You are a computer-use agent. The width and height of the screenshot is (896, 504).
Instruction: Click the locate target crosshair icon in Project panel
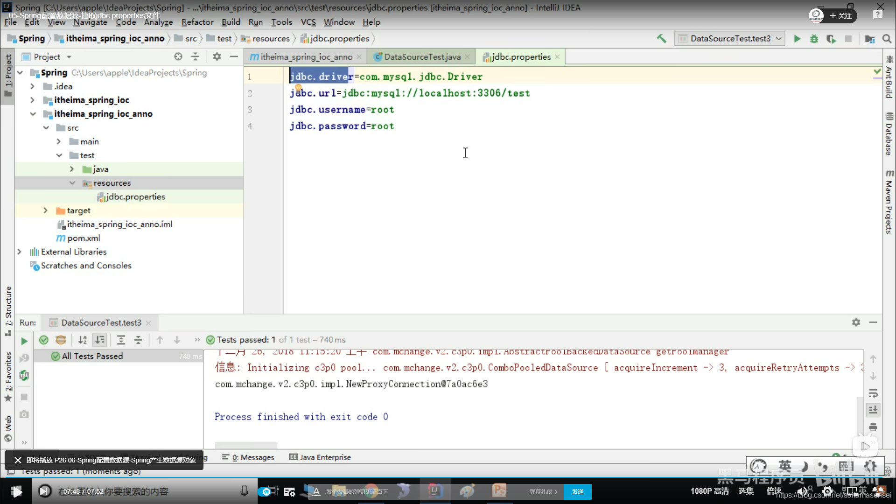[178, 56]
